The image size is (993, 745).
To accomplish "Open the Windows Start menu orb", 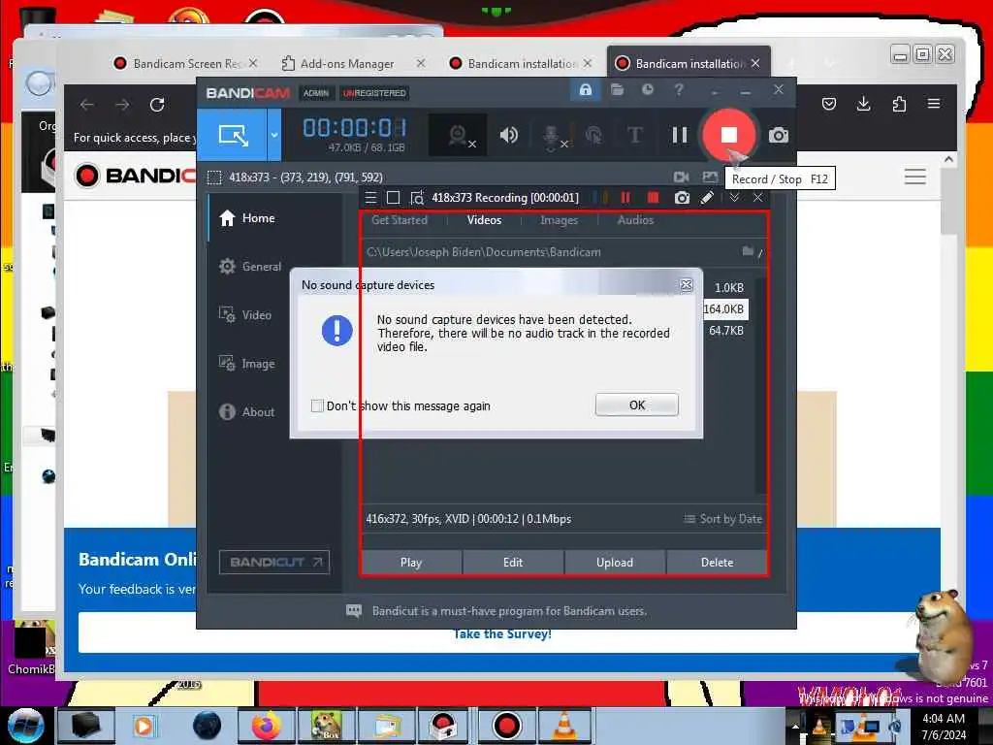I will pyautogui.click(x=25, y=726).
